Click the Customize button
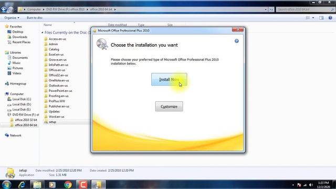Viewport: 336px width, 189px height. click(169, 107)
